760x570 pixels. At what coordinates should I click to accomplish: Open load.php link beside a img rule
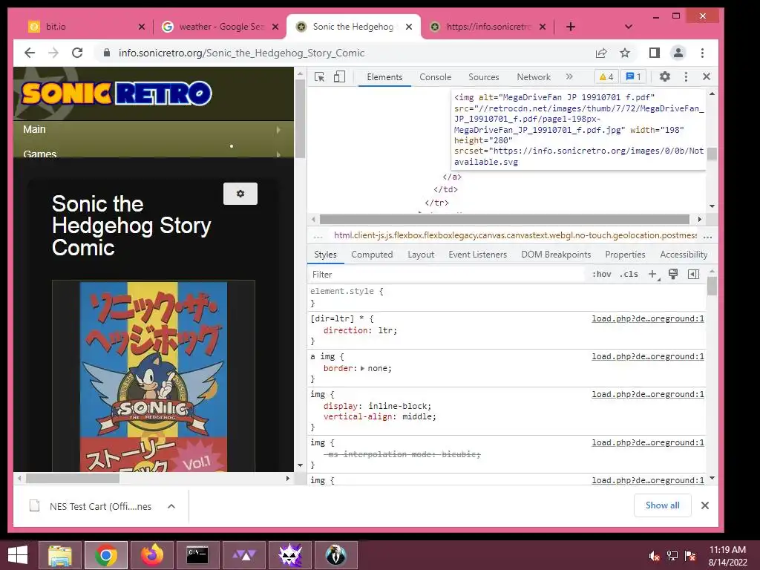click(647, 356)
